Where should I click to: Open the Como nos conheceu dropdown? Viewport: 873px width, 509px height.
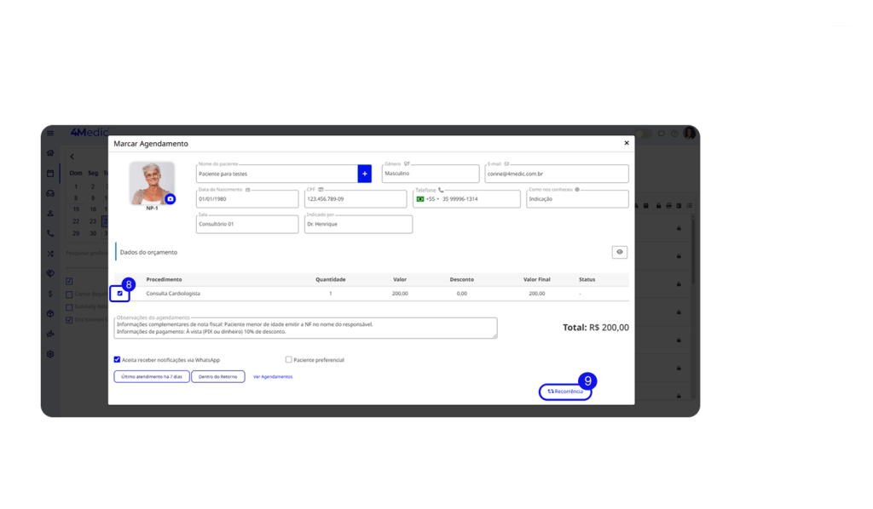[x=576, y=198]
